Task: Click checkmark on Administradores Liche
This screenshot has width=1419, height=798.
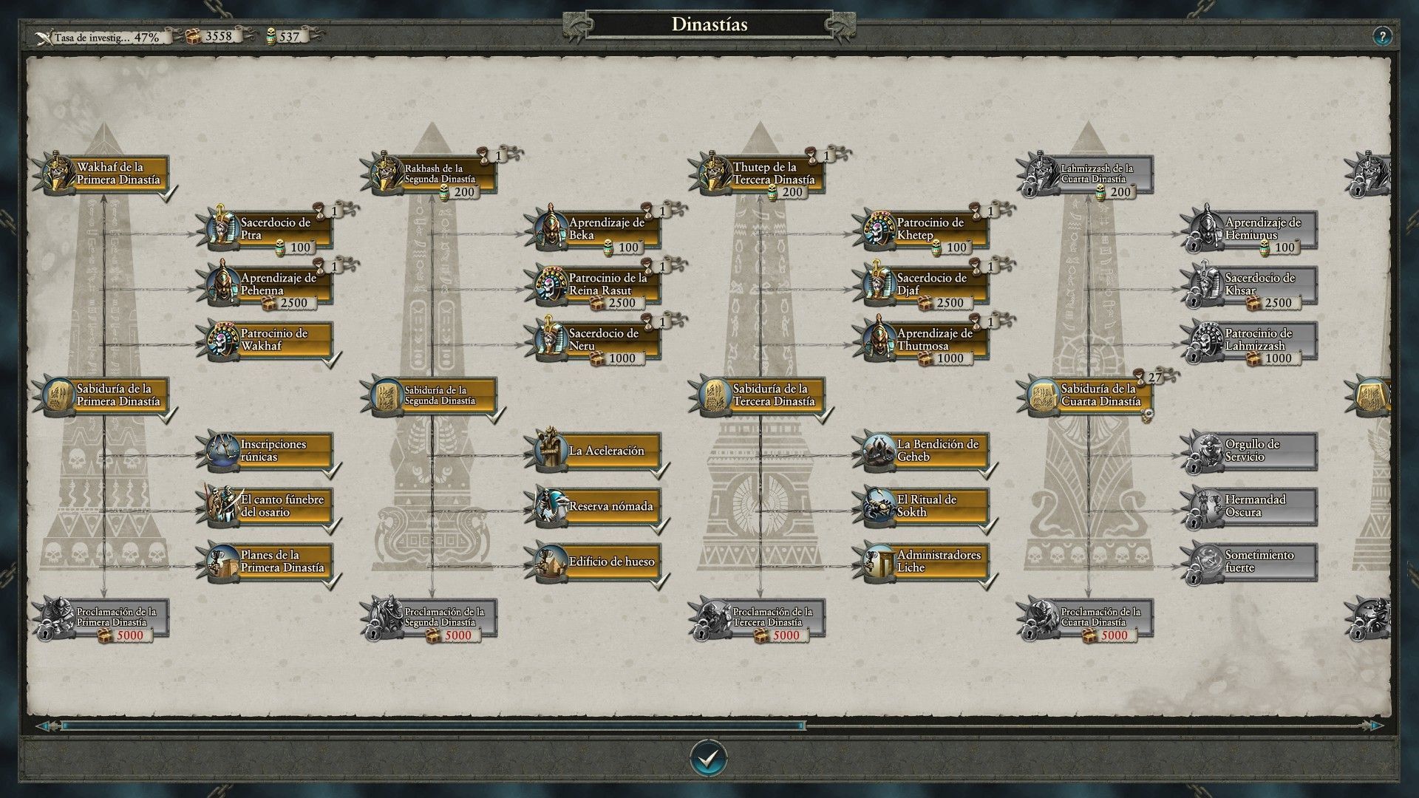Action: click(x=989, y=582)
